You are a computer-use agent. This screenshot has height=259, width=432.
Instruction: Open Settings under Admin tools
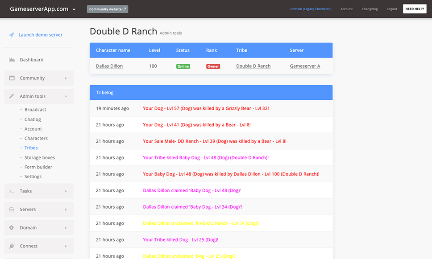point(33,177)
